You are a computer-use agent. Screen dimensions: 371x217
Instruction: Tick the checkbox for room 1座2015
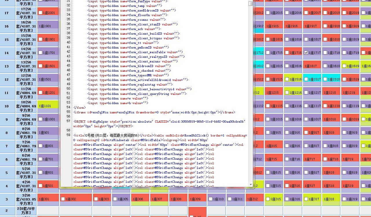(x=268, y=13)
